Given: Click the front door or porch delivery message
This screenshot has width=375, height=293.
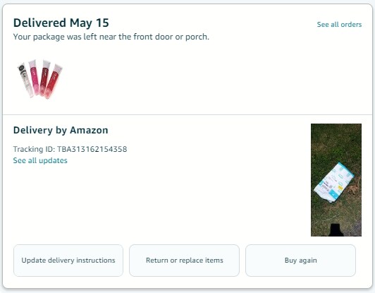Looking at the screenshot, I should coord(111,37).
